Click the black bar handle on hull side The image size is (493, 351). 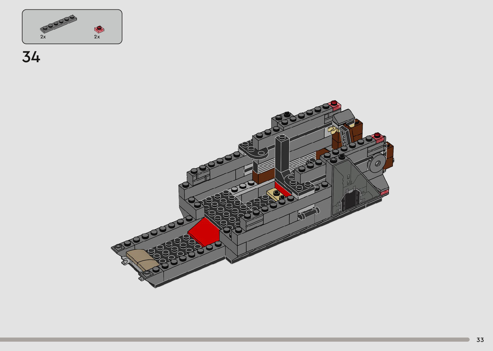[x=308, y=213]
